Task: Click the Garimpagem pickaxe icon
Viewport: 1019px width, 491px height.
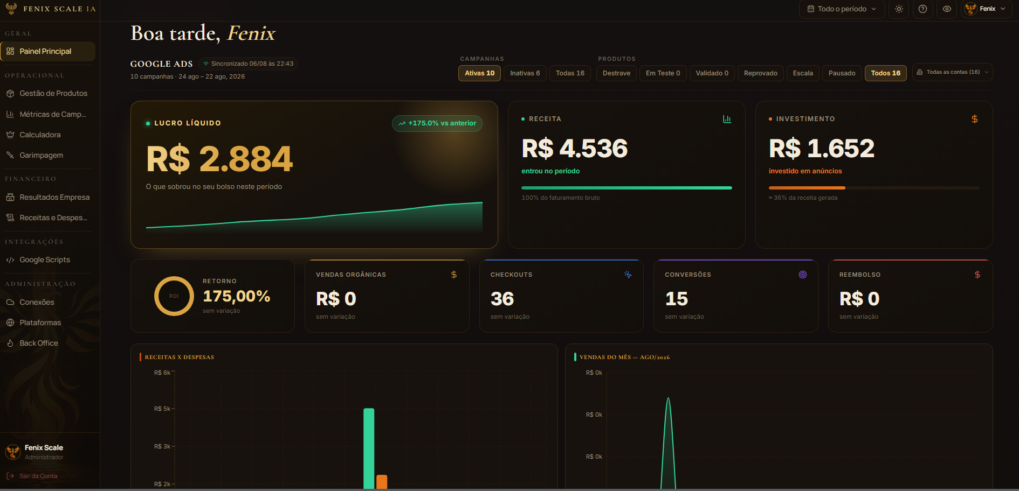Action: (x=10, y=155)
